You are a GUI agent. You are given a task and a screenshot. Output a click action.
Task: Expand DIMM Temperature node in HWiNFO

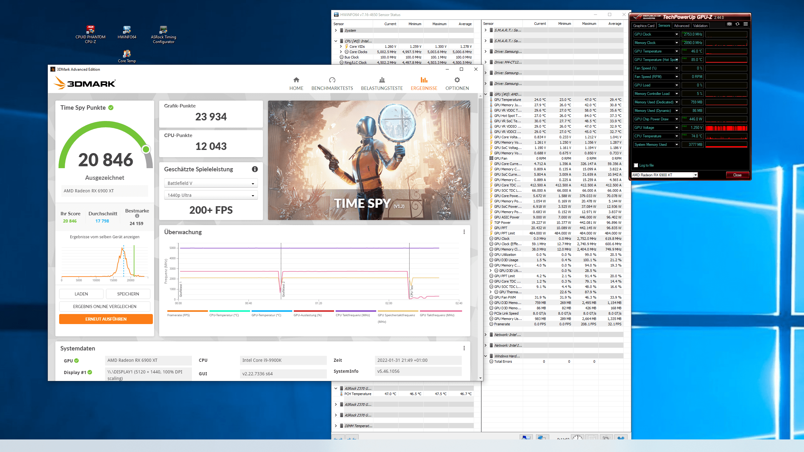click(336, 426)
